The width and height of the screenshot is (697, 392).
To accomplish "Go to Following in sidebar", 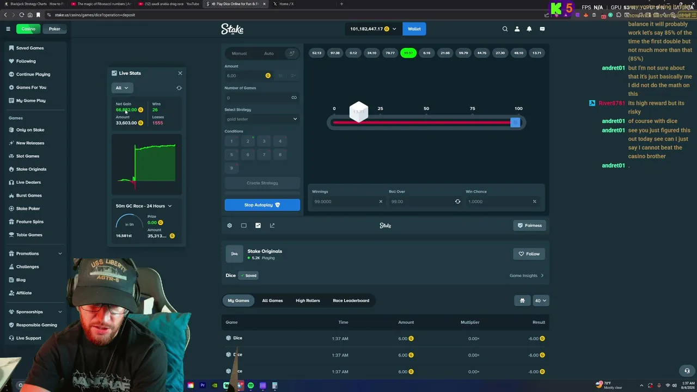I will point(26,61).
